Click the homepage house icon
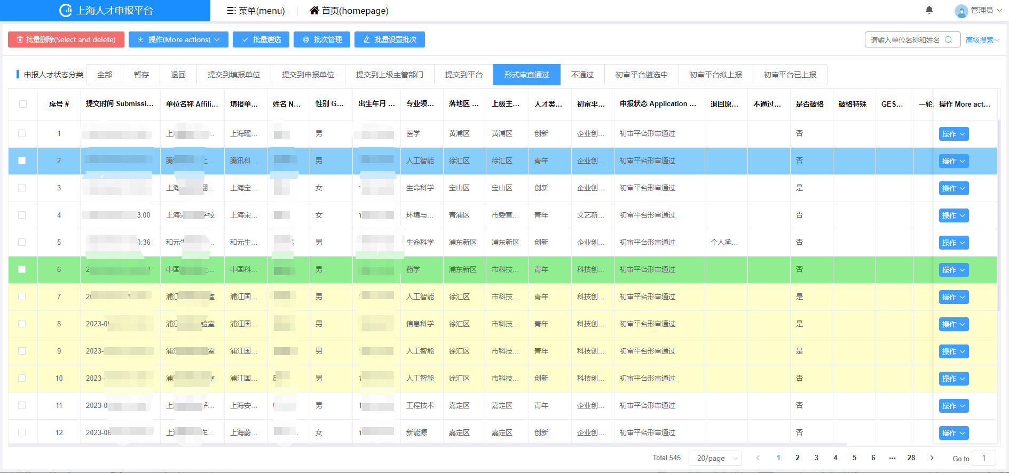The height and width of the screenshot is (473, 1009). coord(314,10)
